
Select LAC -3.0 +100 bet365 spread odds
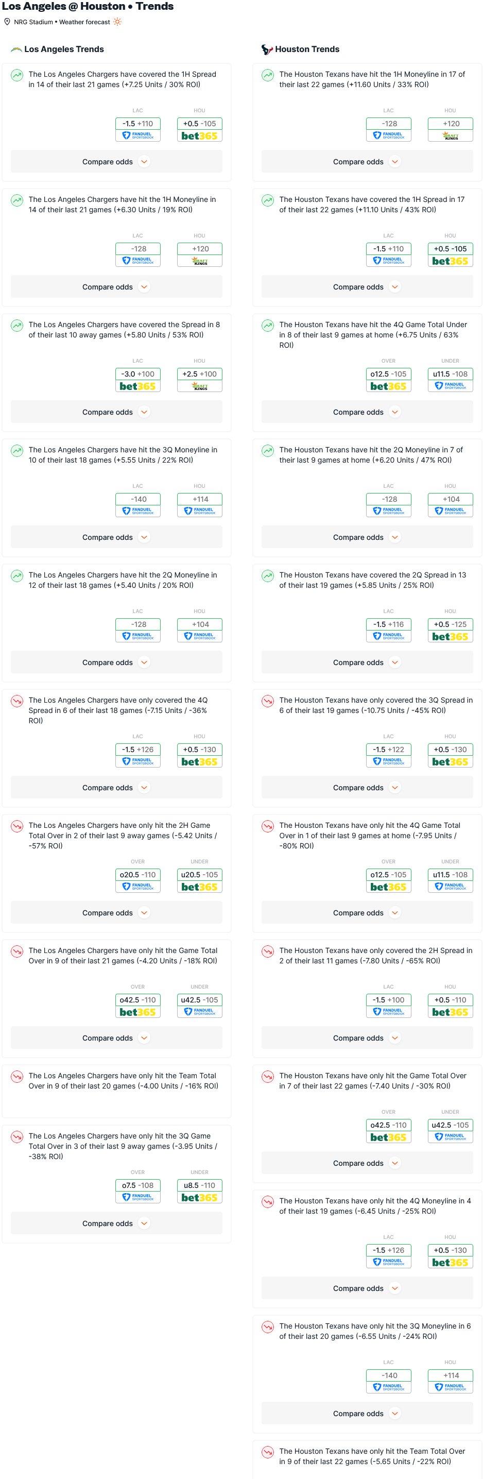(x=137, y=380)
